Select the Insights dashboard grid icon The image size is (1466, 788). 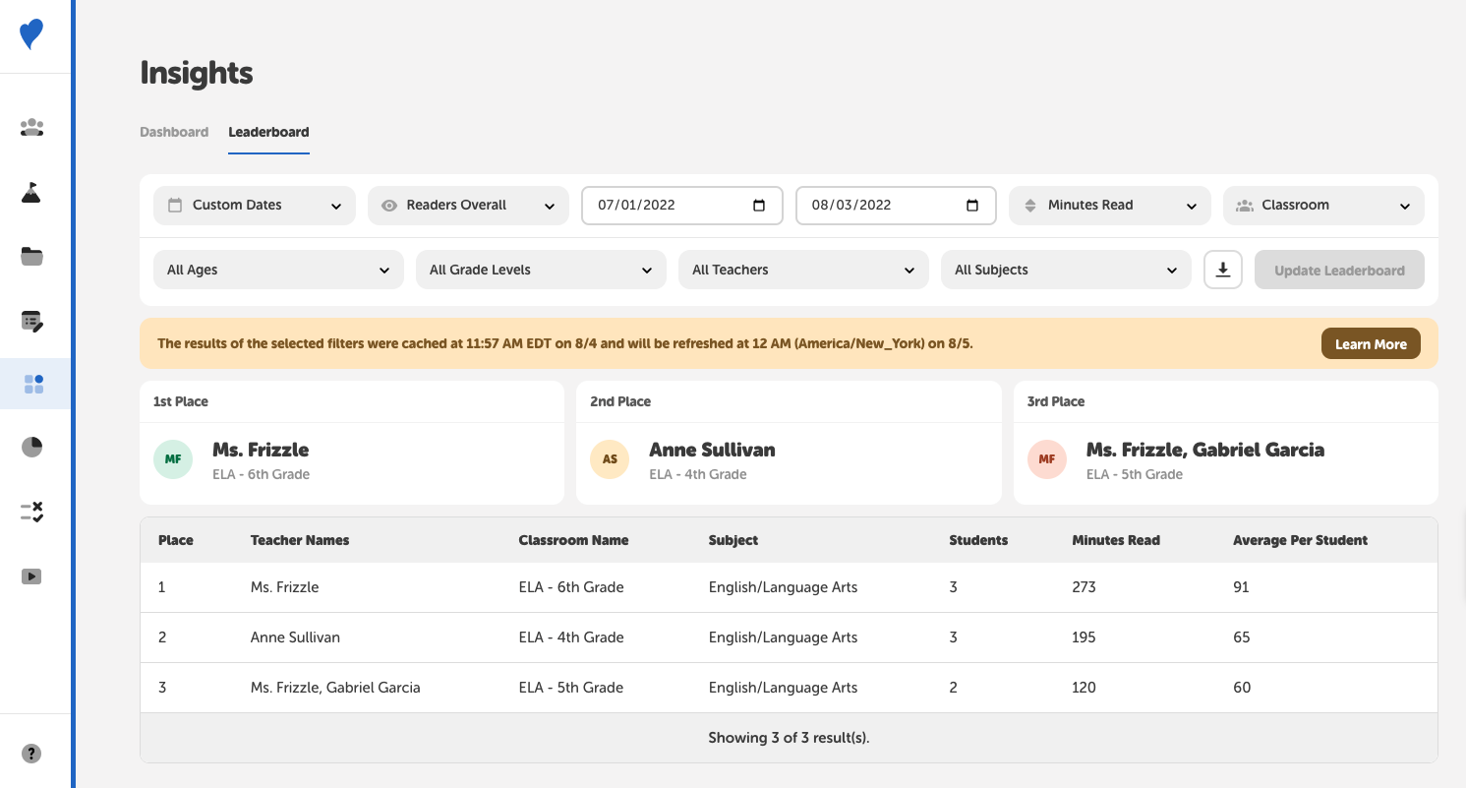pos(33,384)
